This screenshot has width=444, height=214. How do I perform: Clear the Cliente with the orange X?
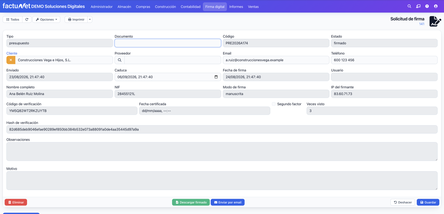coord(11,60)
